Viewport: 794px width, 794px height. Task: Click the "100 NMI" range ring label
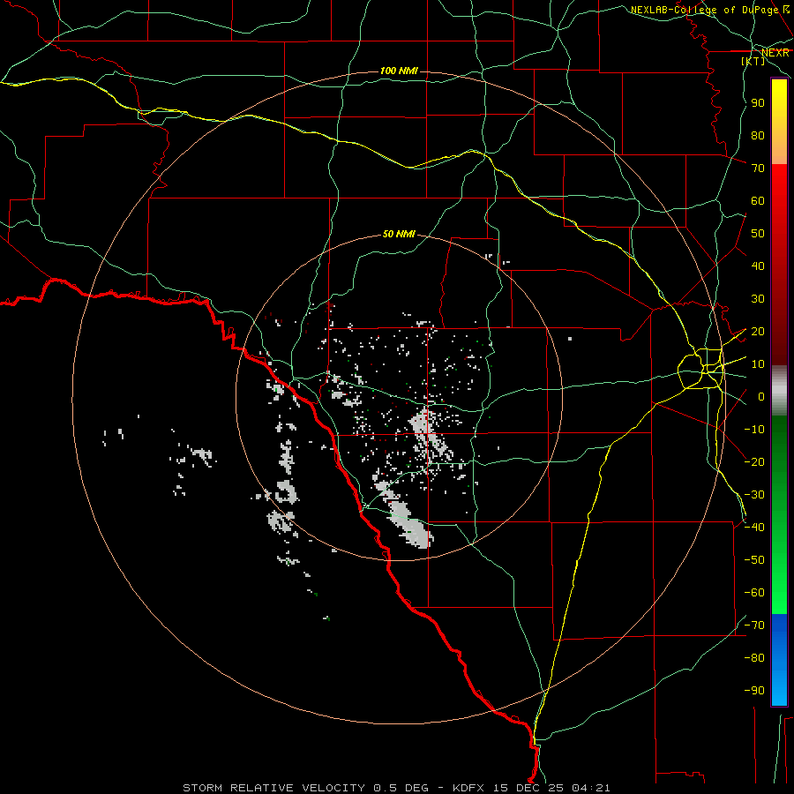pos(399,71)
